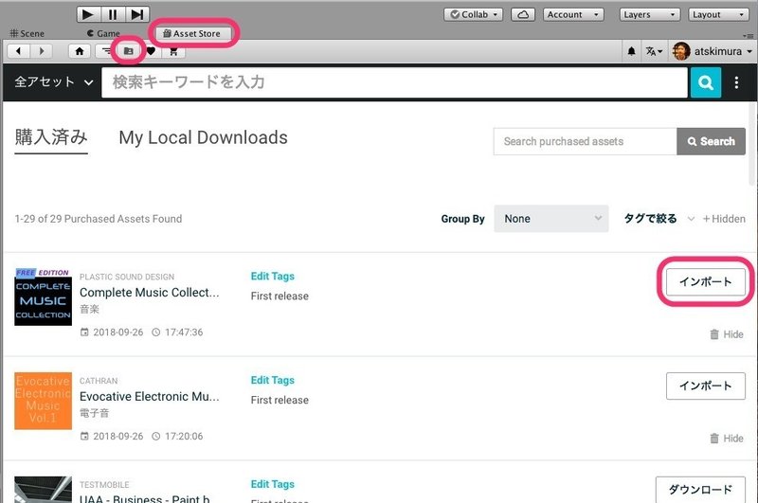Viewport: 758px width, 503px height.
Task: Edit Tags for Complete Music Collection
Action: coord(273,277)
